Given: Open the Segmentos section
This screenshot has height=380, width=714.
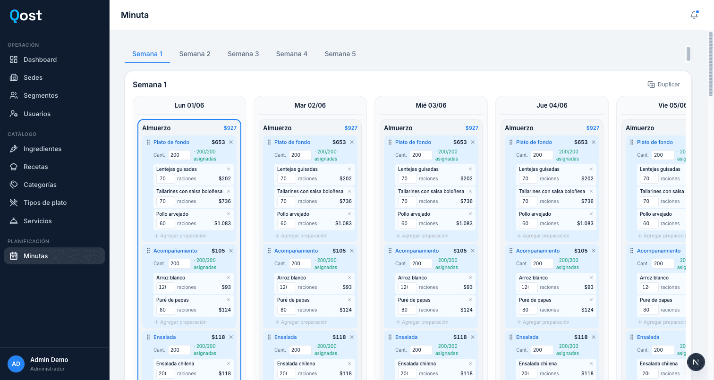Looking at the screenshot, I should pyautogui.click(x=54, y=95).
